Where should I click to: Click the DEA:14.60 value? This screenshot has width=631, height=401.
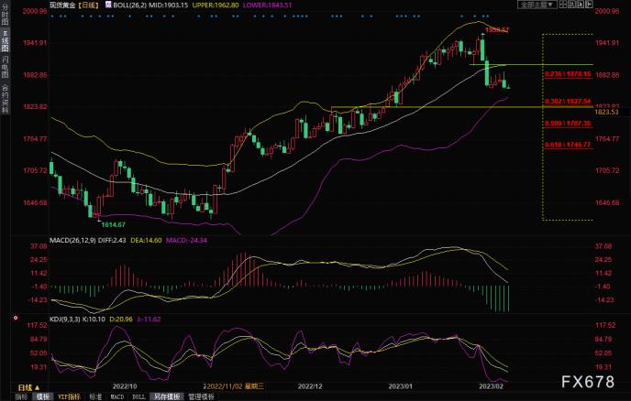click(x=146, y=240)
